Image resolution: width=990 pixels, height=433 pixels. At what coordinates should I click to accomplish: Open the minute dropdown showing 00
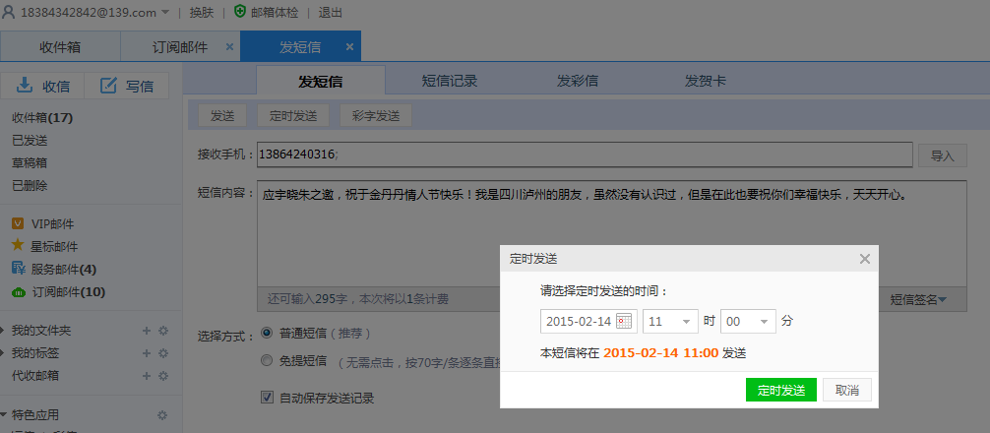pos(748,322)
